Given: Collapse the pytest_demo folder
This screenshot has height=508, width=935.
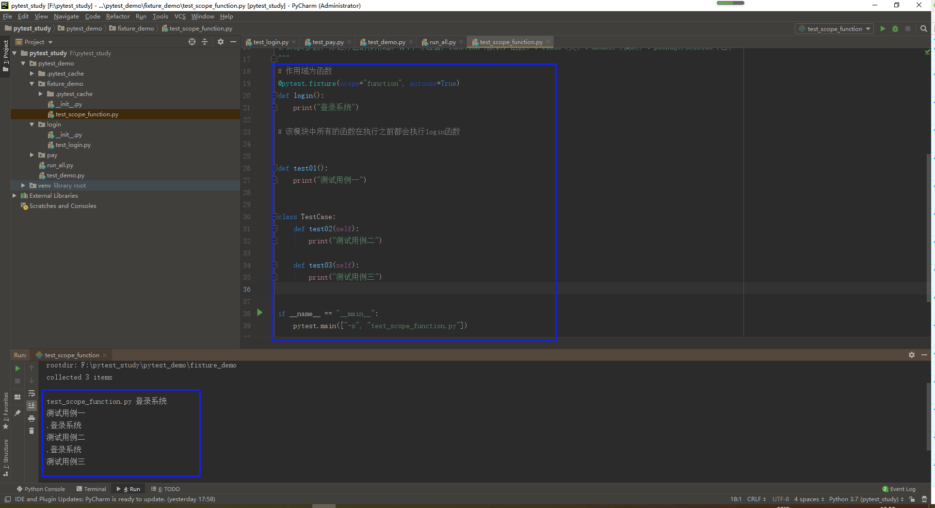Looking at the screenshot, I should [x=23, y=63].
